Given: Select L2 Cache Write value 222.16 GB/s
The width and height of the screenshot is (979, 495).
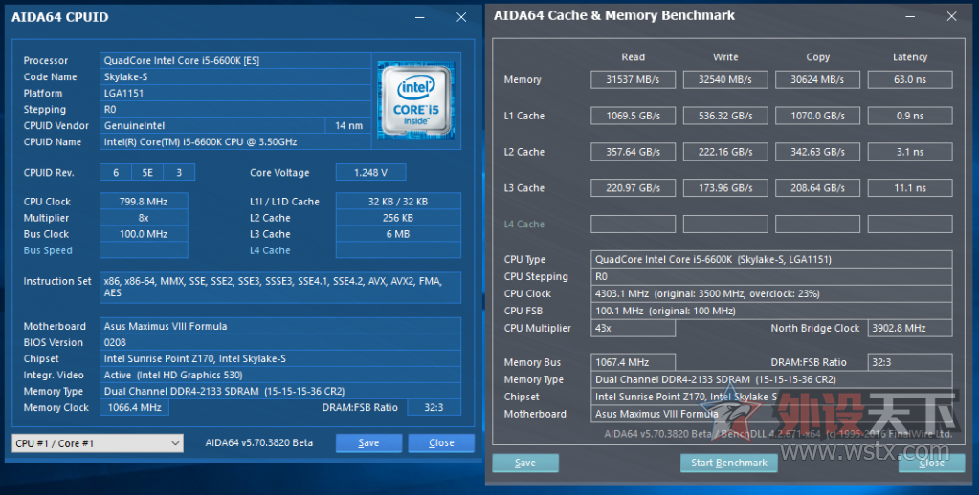Looking at the screenshot, I should coord(725,152).
